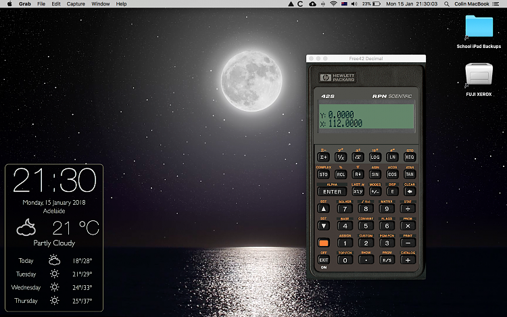Click the 1/x reciprocal key
Viewport: 507px width, 317px height.
[x=341, y=157]
